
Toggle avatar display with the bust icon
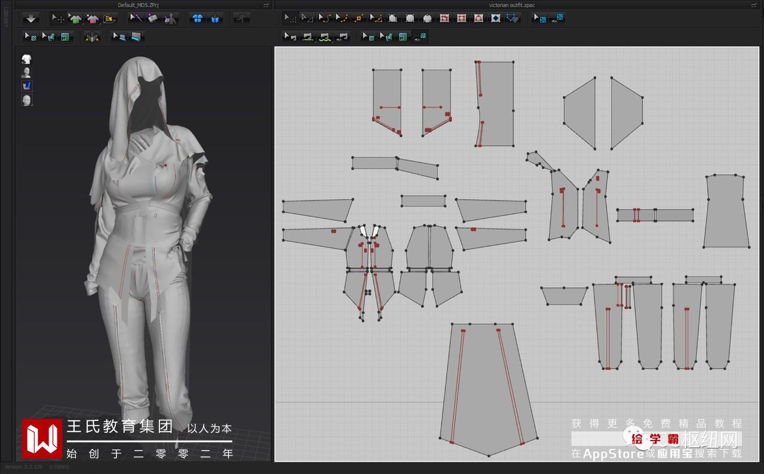(26, 72)
